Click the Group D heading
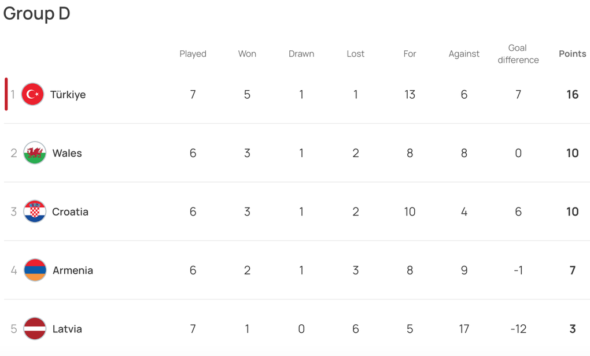This screenshot has width=590, height=356. 36,14
